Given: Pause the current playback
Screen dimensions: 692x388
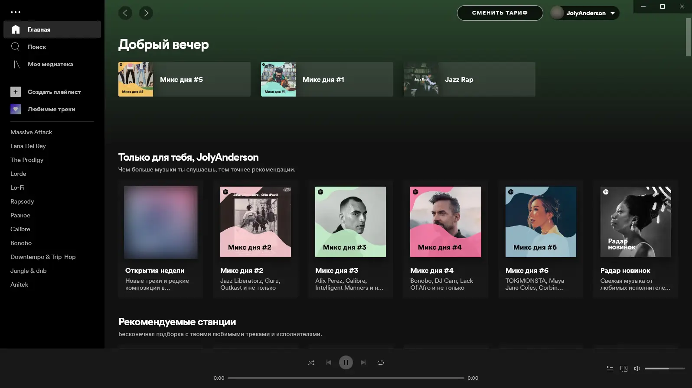Looking at the screenshot, I should (346, 362).
